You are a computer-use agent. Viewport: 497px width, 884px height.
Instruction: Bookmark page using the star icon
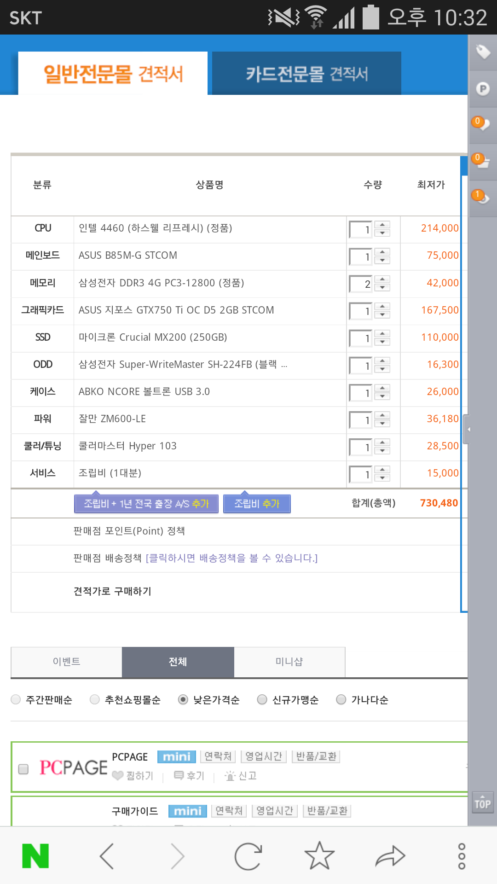tap(319, 855)
